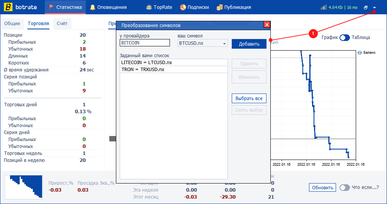Screen dimensions: 387x204
Task: Click the Длинных row label
Action: 18,56
